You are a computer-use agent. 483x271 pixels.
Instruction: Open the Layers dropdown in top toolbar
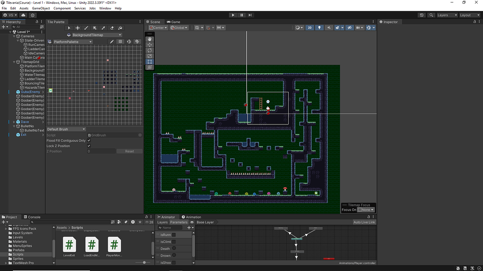point(447,15)
